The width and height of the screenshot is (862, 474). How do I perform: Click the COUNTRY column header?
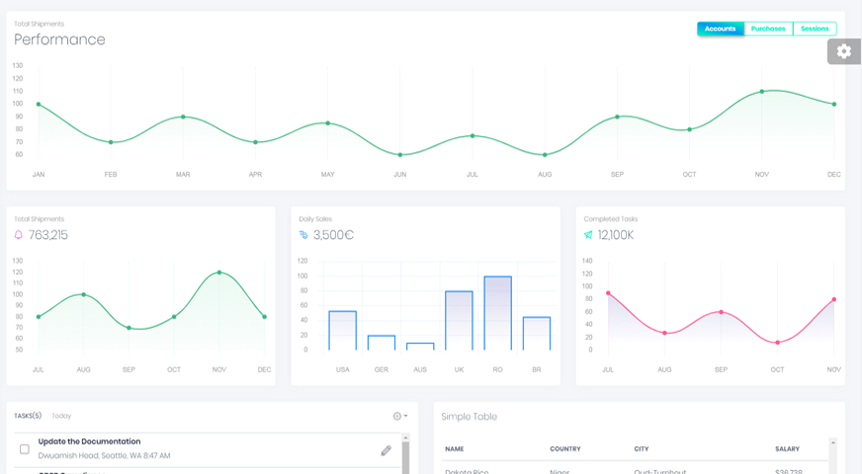[566, 449]
